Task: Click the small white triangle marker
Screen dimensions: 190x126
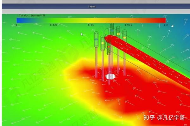Action: coord(172,26)
